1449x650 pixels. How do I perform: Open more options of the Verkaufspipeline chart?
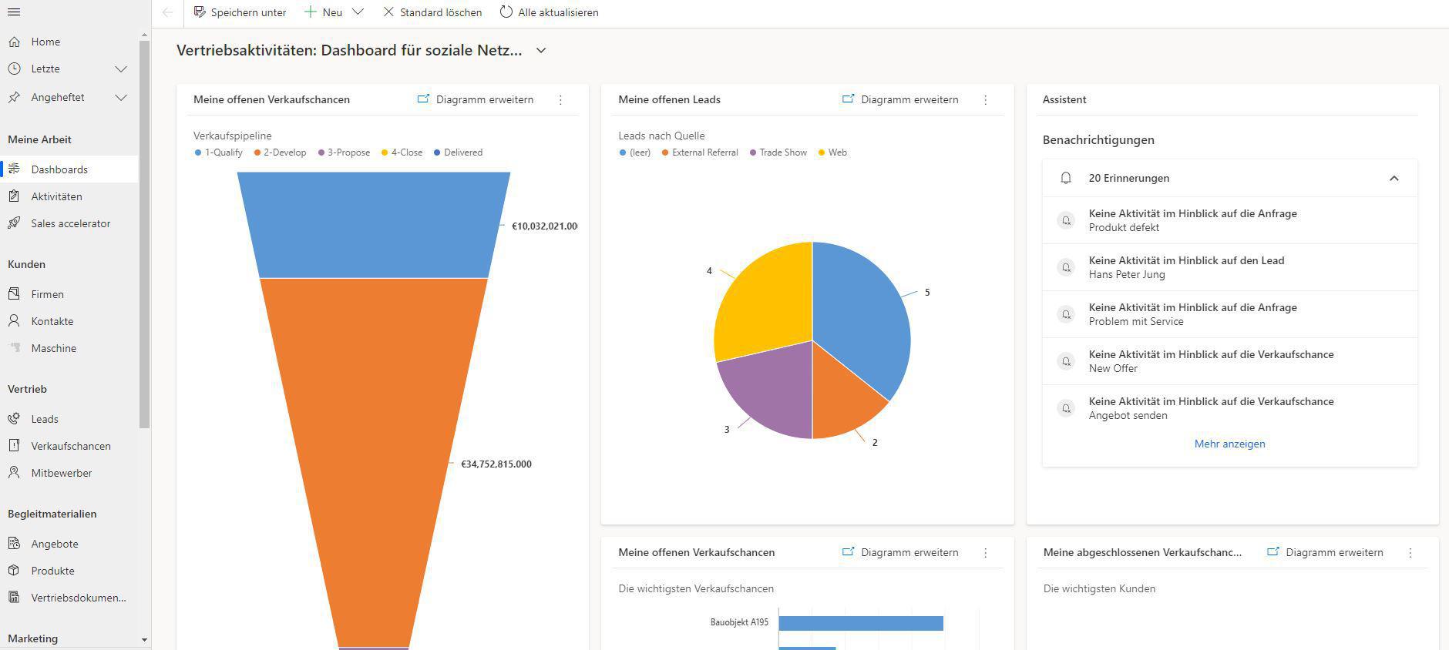[x=560, y=100]
